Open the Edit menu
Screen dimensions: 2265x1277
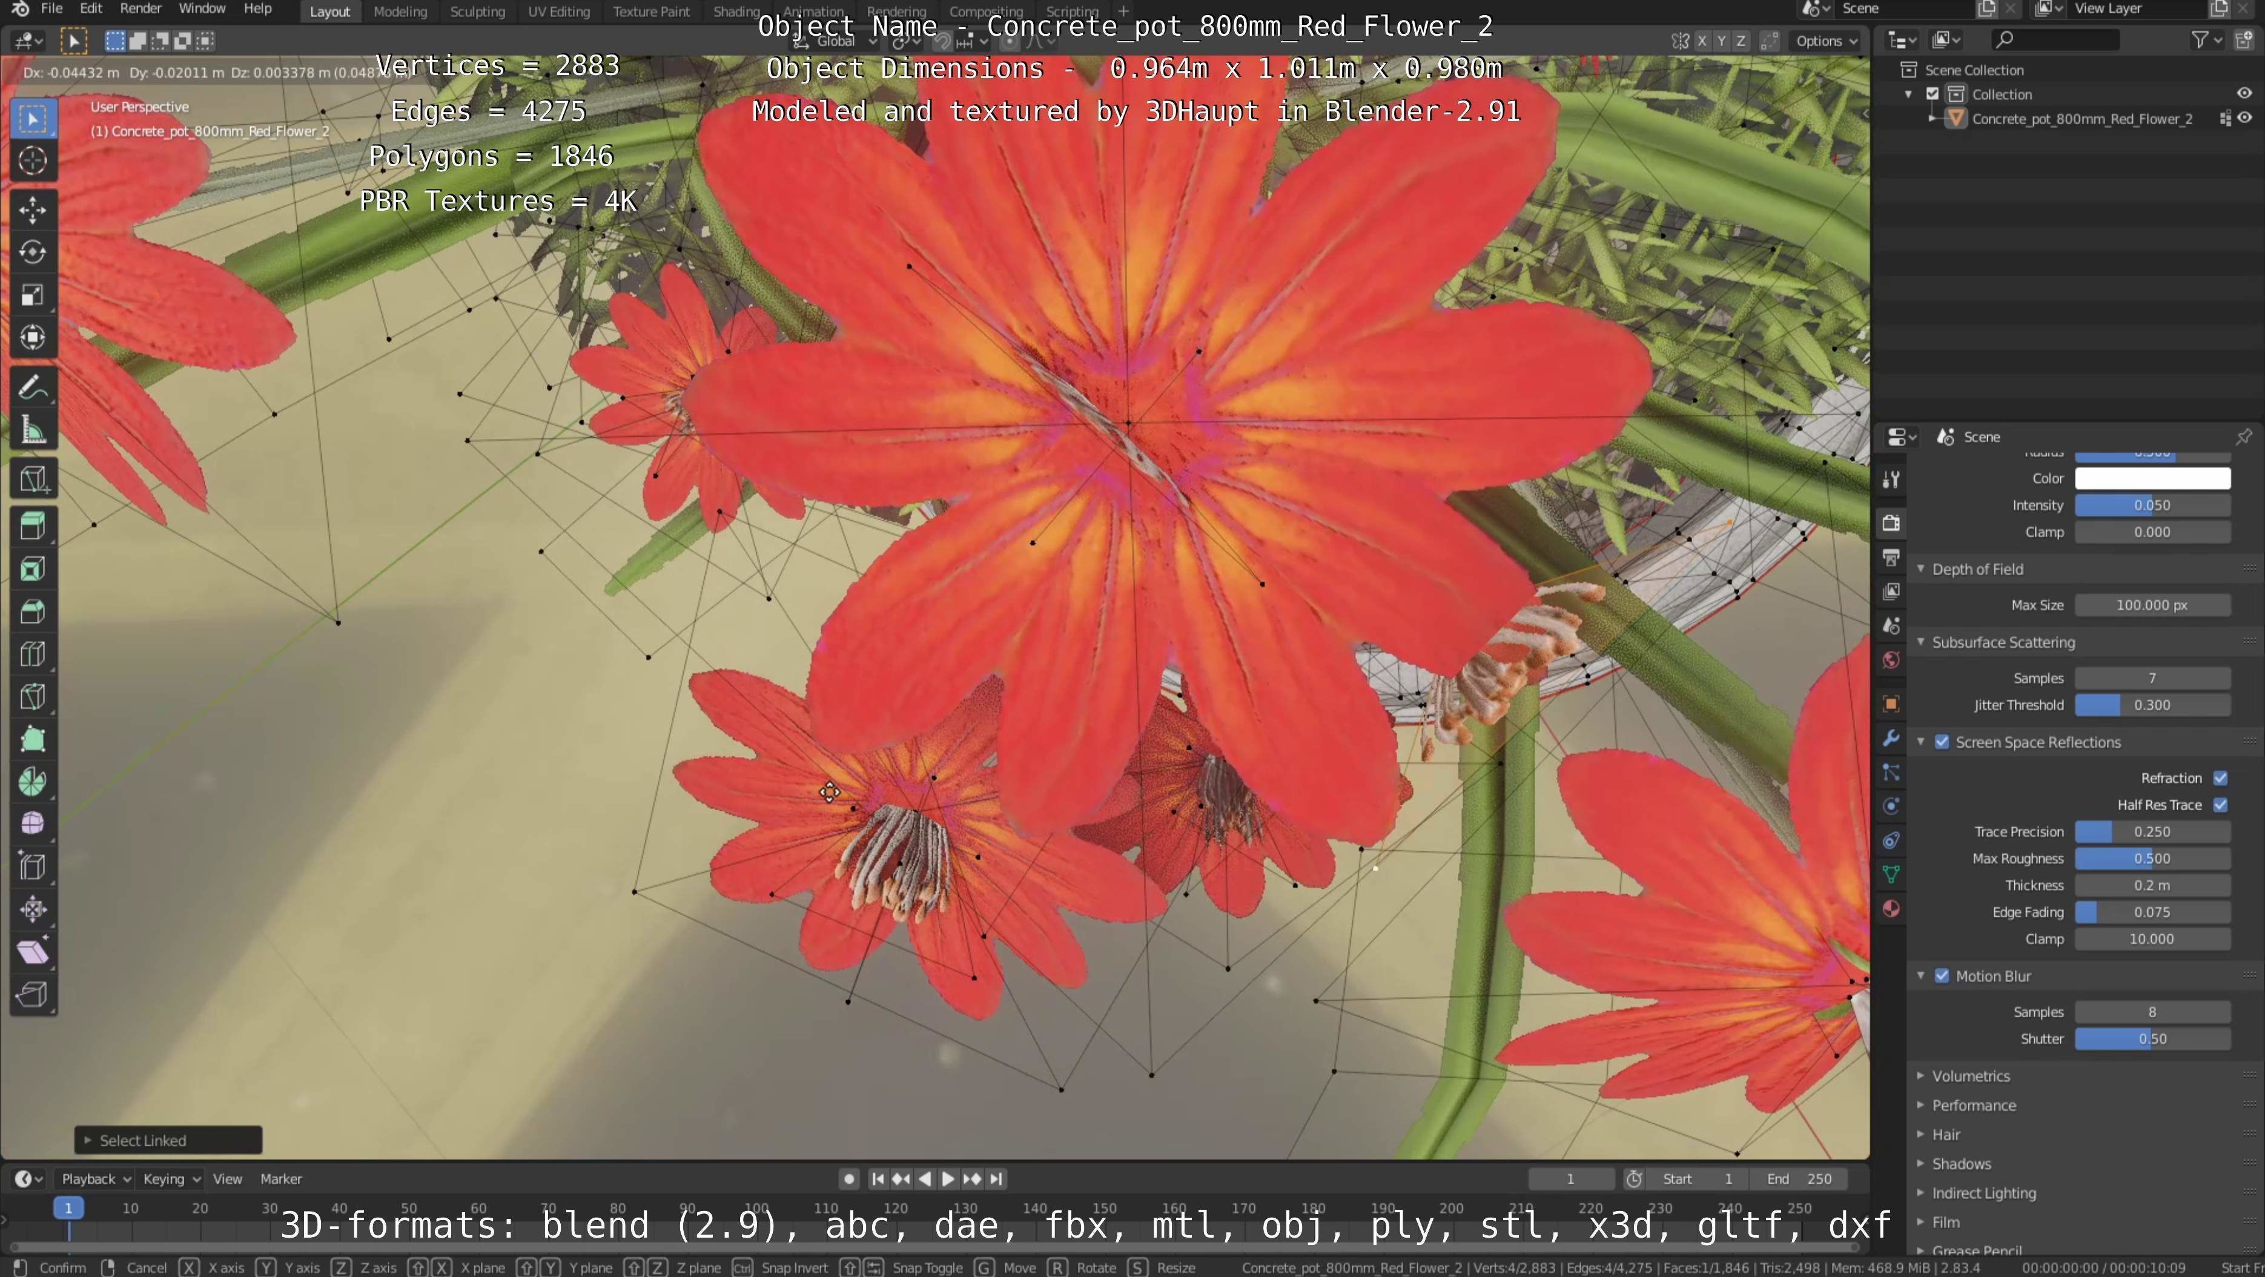pos(91,9)
